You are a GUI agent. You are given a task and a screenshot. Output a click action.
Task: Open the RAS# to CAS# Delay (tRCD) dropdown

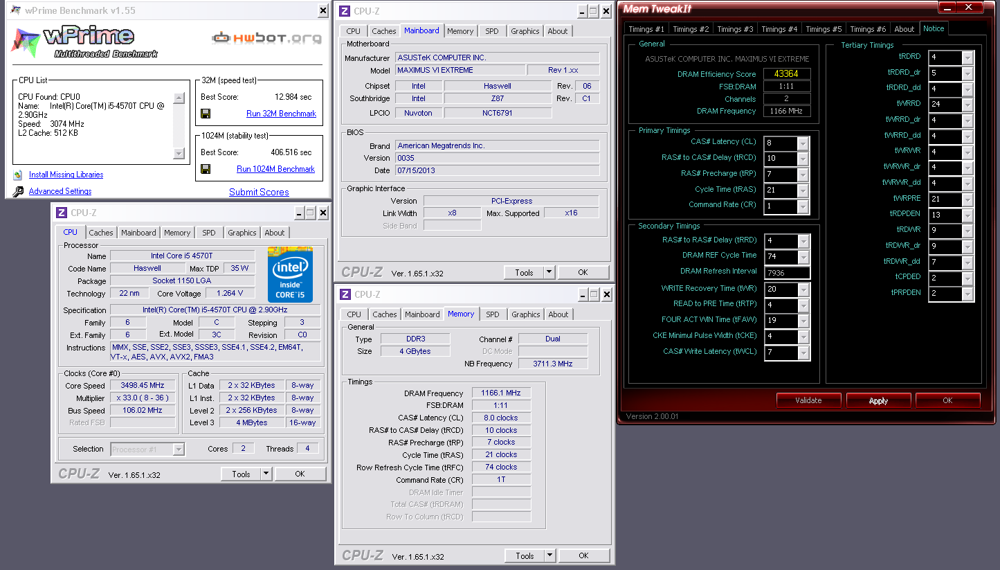[x=803, y=159]
